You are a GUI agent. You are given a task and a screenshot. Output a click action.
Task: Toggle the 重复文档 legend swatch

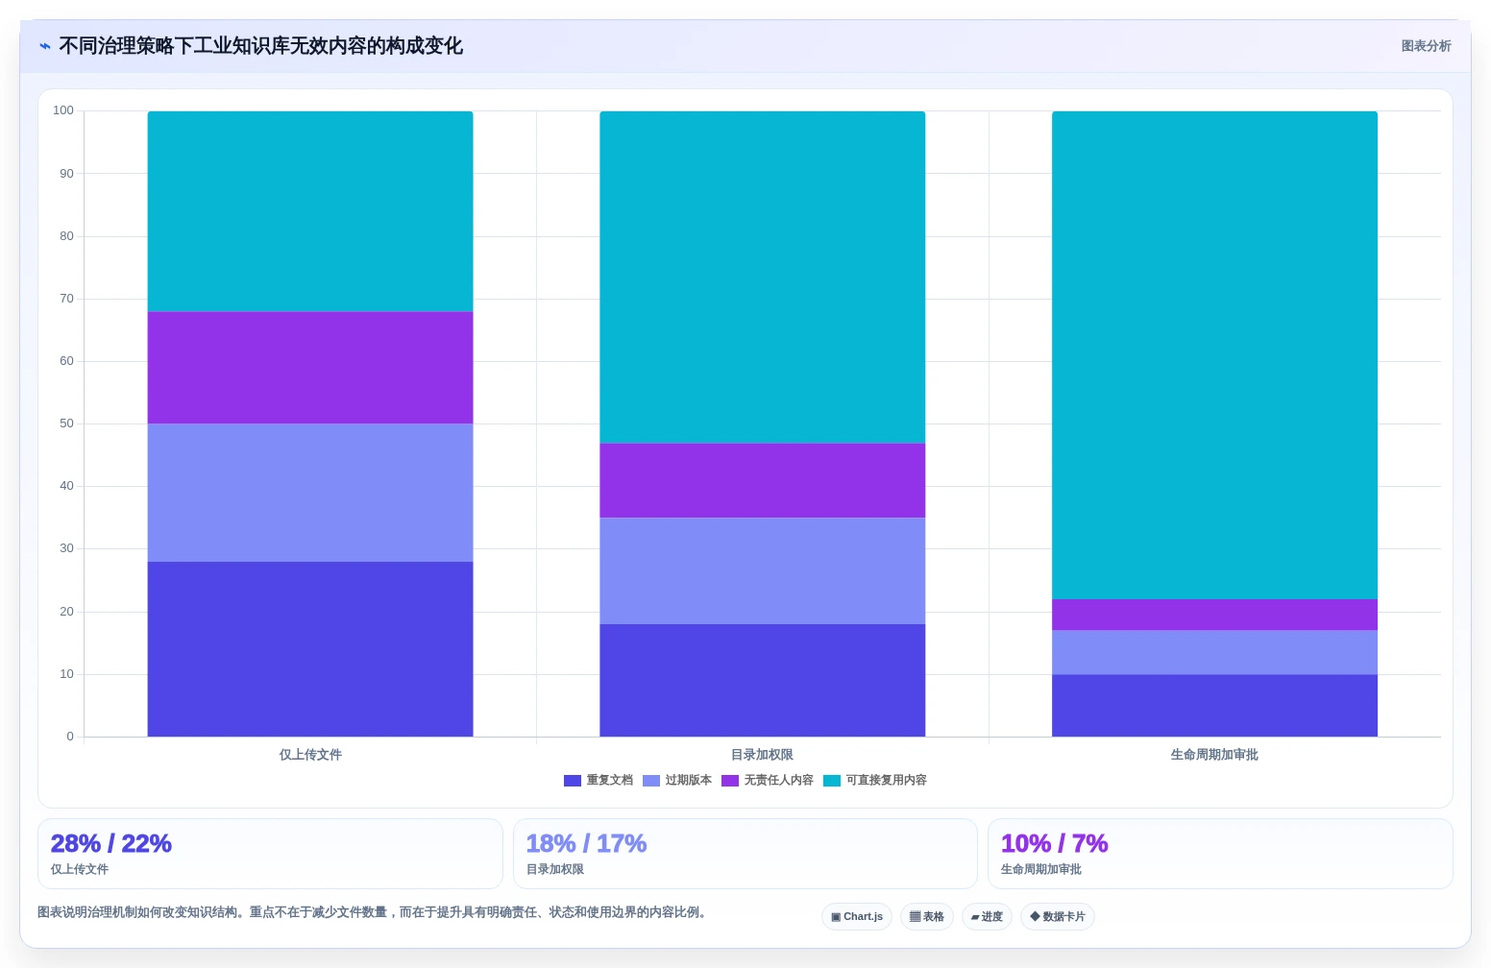(x=573, y=781)
